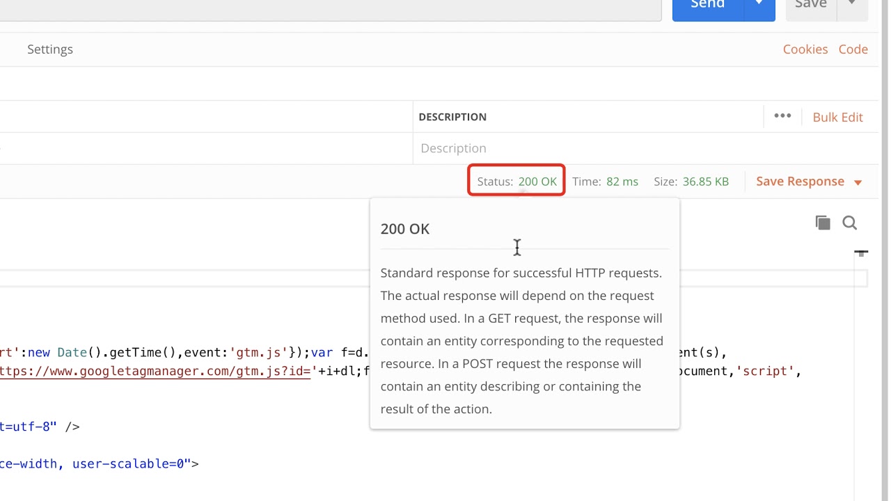Open search in response with magnifier icon
891x501 pixels.
tap(849, 223)
